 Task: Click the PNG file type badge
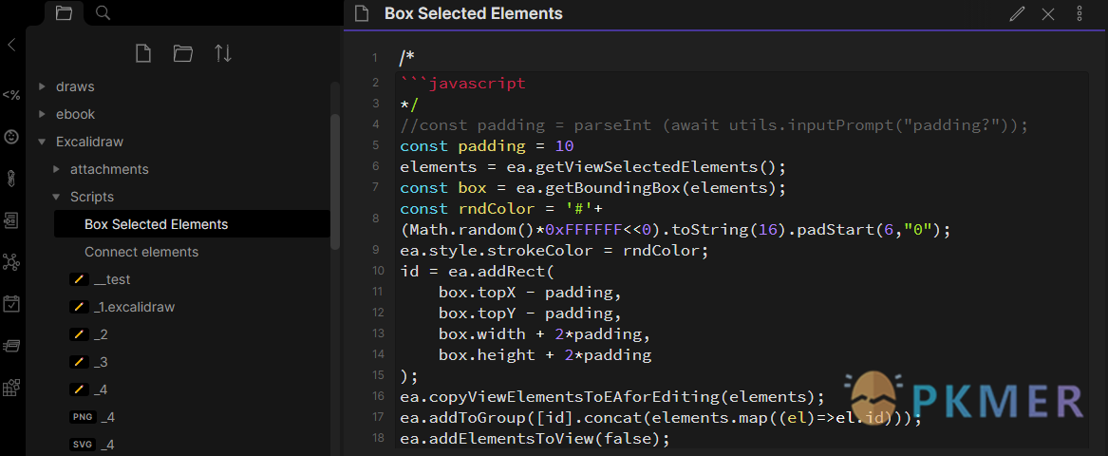click(82, 417)
